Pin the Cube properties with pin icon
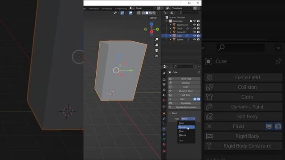Screen dimensions: 285x160 199,72
